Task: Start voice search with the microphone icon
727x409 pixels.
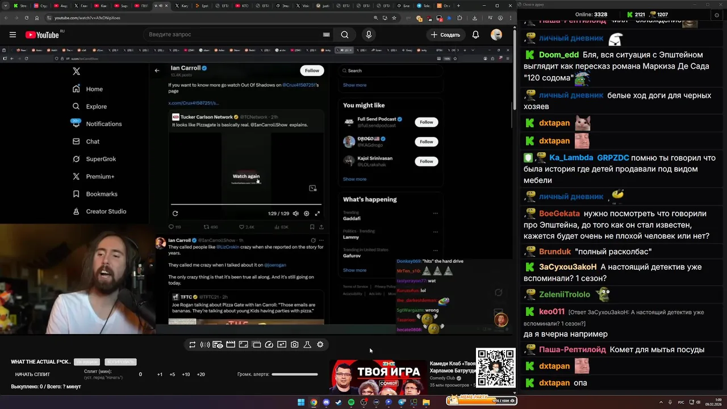Action: coord(369,35)
